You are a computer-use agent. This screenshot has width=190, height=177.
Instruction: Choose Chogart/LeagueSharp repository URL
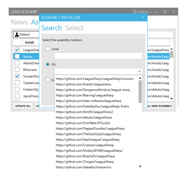tap(85, 162)
